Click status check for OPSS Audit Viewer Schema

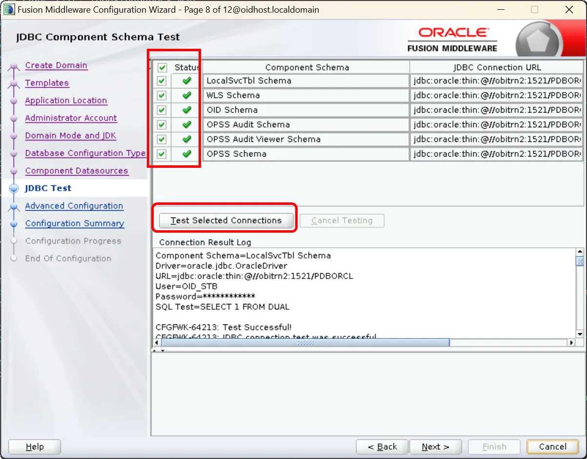186,140
